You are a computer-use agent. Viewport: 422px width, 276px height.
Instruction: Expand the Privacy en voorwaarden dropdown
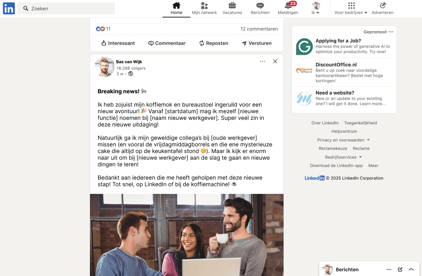[344, 140]
